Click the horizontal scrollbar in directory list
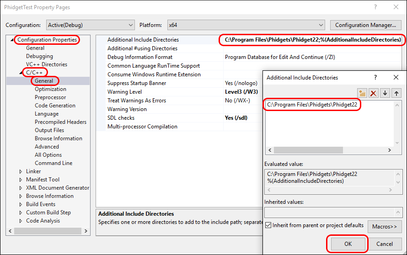The height and width of the screenshot is (255, 407). point(329,150)
